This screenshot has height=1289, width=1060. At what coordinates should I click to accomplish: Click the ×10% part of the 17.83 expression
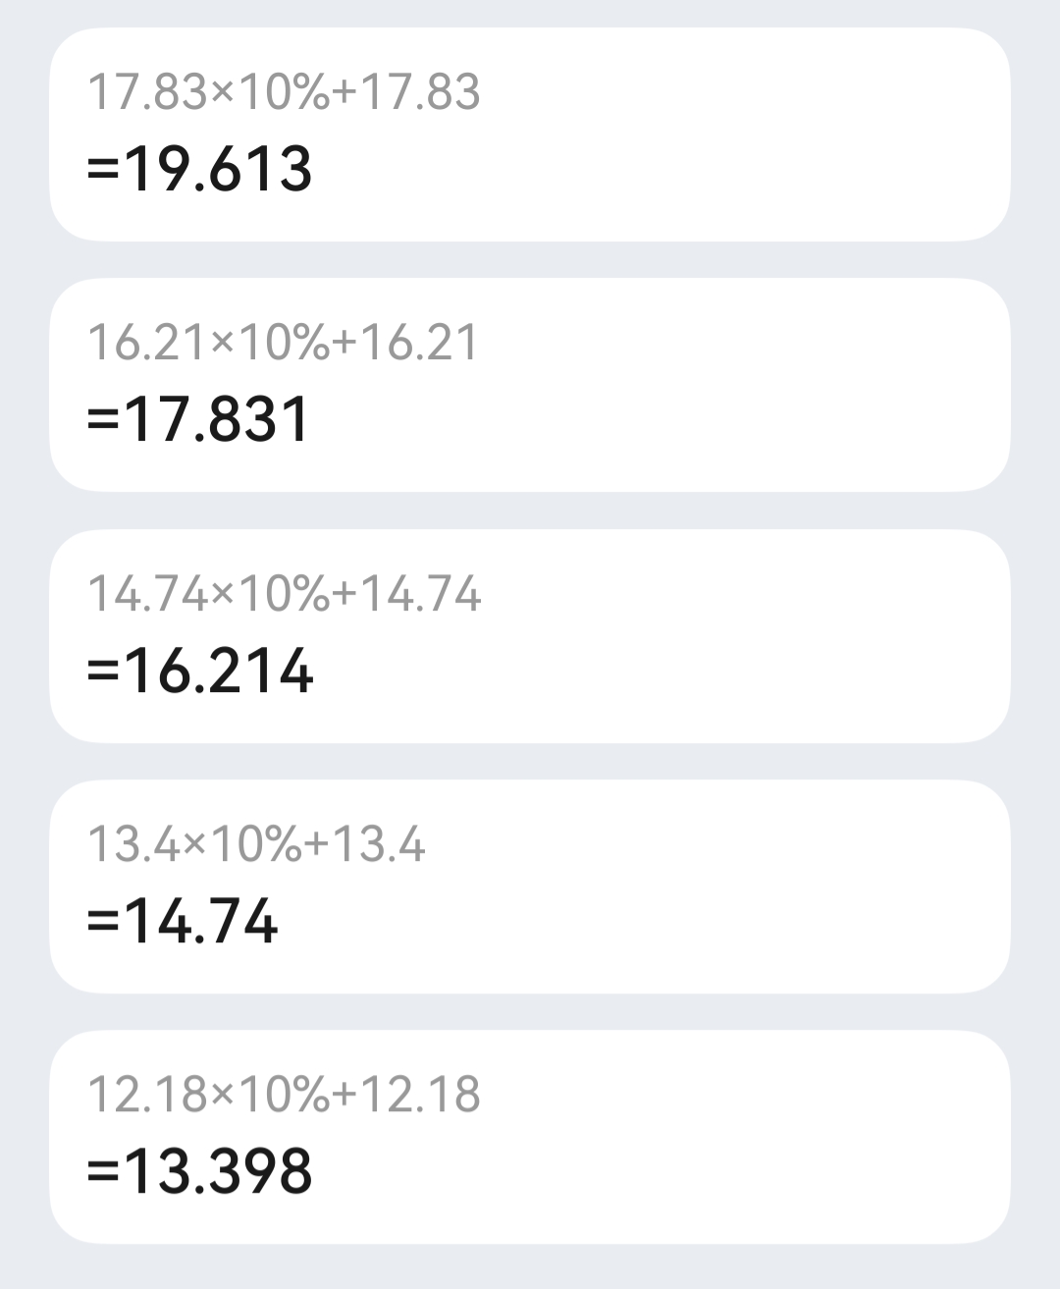271,92
